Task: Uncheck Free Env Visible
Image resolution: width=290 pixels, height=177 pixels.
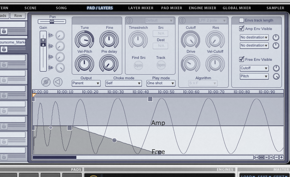Action: (241, 60)
